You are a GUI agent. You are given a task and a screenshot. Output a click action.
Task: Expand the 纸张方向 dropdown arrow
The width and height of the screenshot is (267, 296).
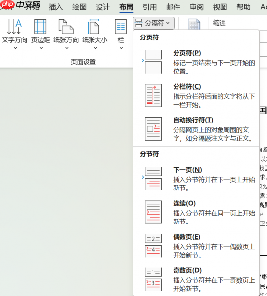click(x=67, y=48)
